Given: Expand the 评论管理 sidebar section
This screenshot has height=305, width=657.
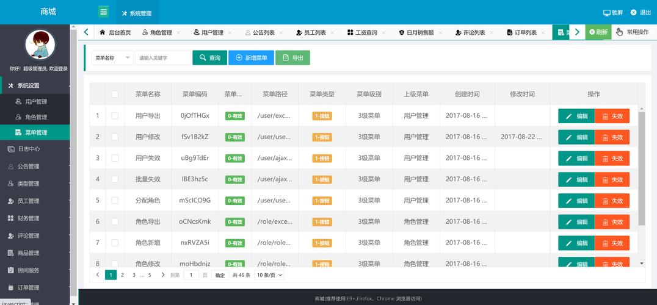Looking at the screenshot, I should coord(35,236).
